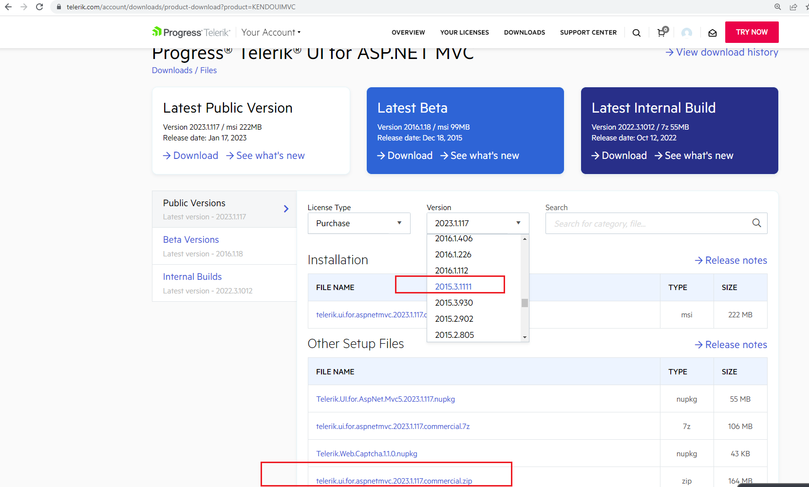The height and width of the screenshot is (487, 809).
Task: Go to Your Licenses nav item
Action: point(464,33)
